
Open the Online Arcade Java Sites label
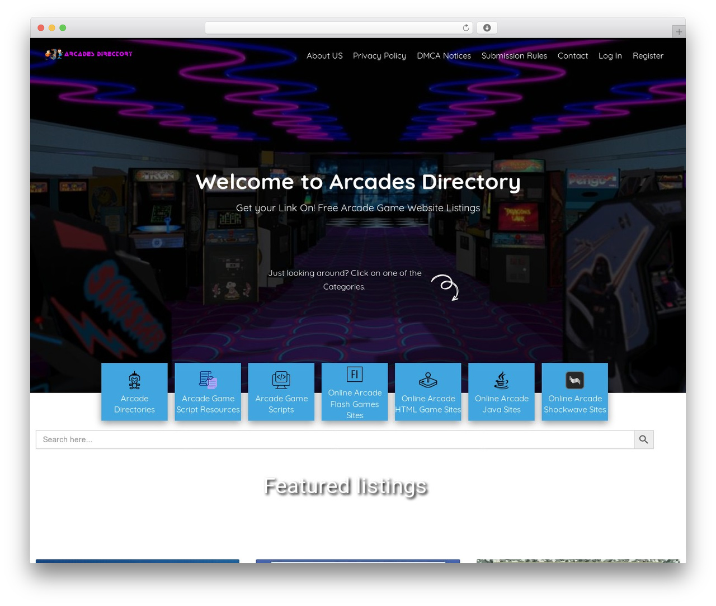tap(501, 404)
